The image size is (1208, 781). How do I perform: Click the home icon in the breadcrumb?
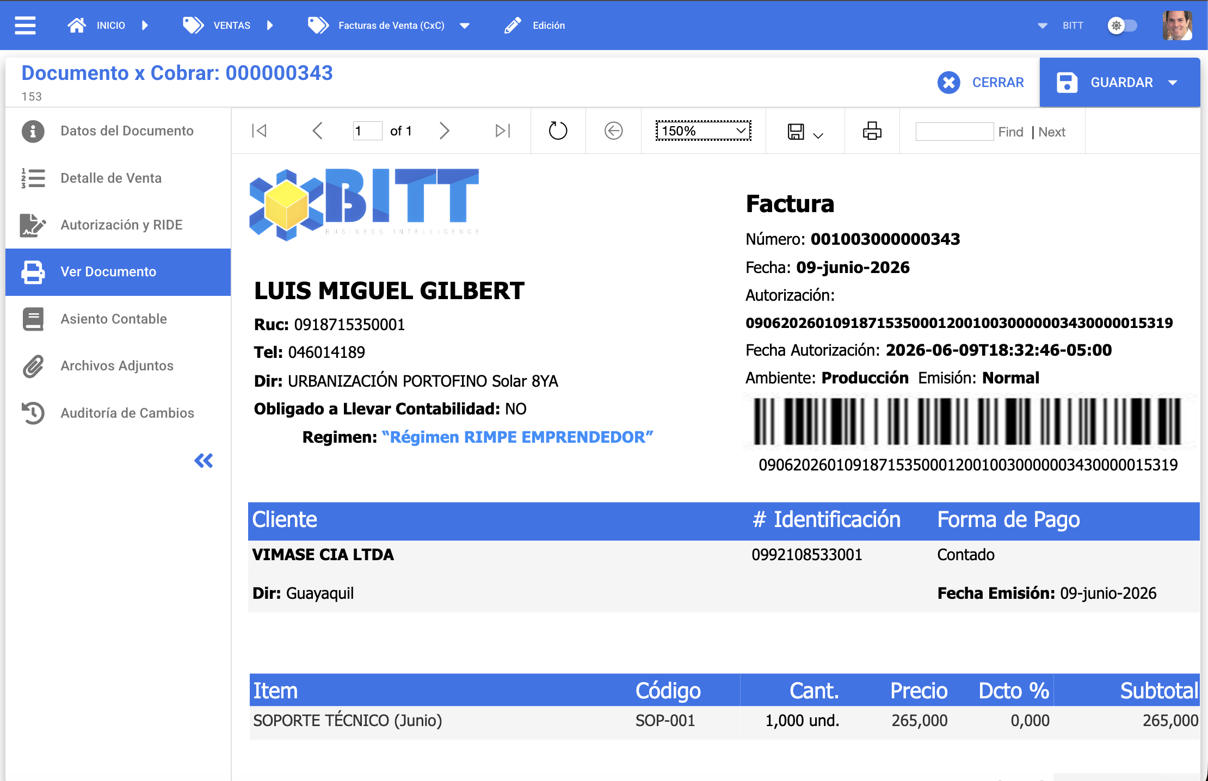point(77,26)
